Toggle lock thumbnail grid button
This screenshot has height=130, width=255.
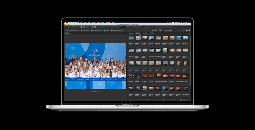(x=181, y=100)
